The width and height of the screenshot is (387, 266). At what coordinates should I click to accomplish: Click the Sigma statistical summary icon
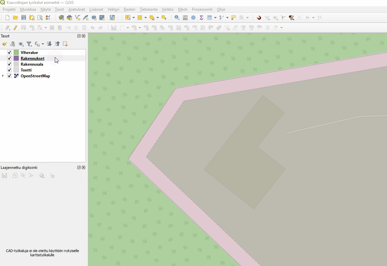[x=201, y=18]
